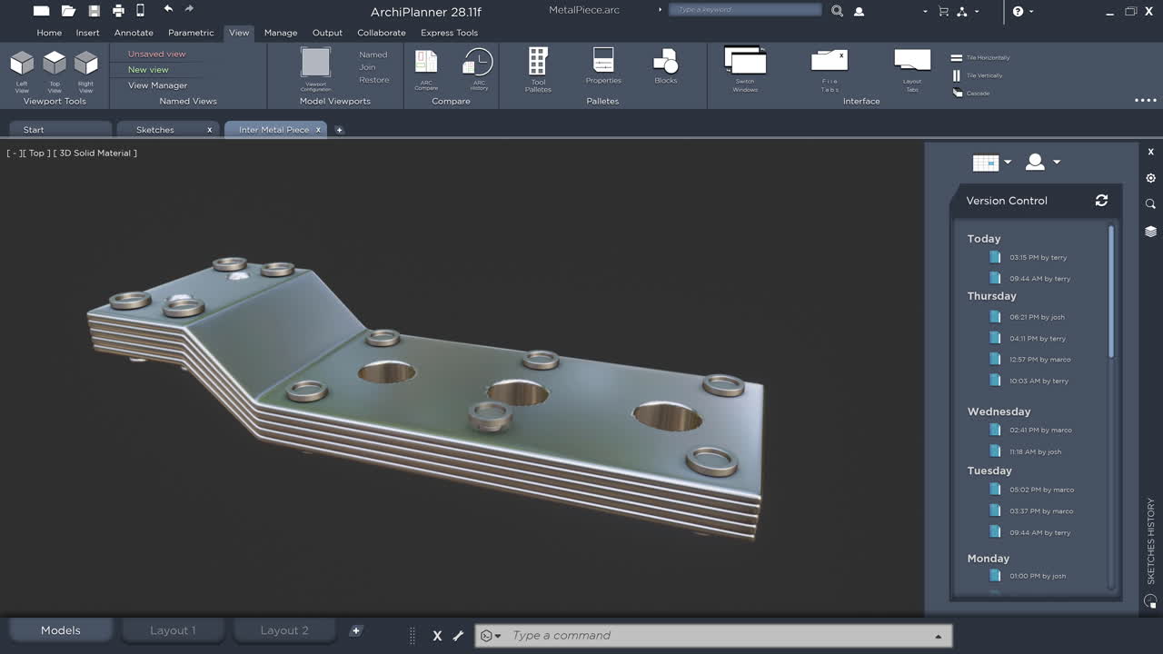This screenshot has width=1163, height=654.
Task: Click the New view entry
Action: pyautogui.click(x=147, y=69)
